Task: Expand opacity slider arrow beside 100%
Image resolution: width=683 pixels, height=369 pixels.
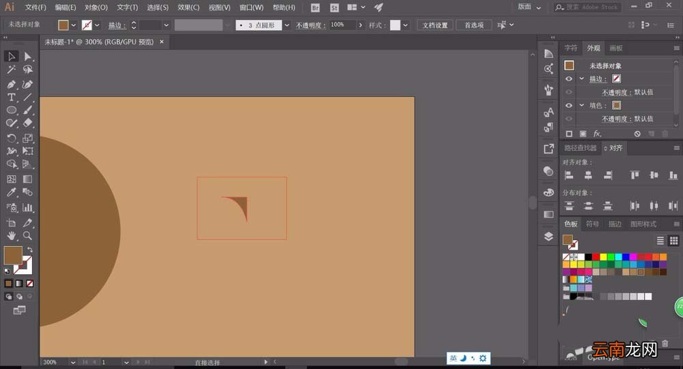Action: click(360, 25)
